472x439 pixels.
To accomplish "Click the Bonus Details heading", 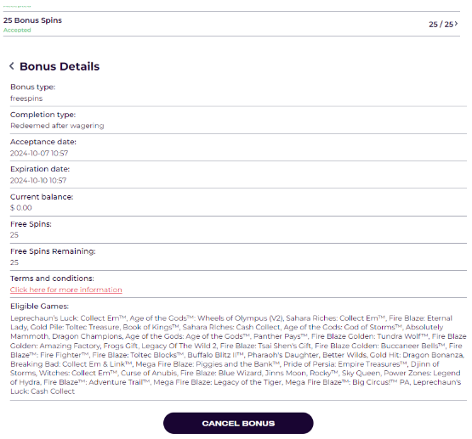I will (60, 66).
